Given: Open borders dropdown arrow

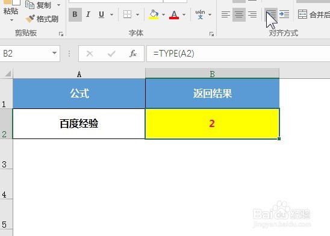Looking at the screenshot, I should point(137,14).
